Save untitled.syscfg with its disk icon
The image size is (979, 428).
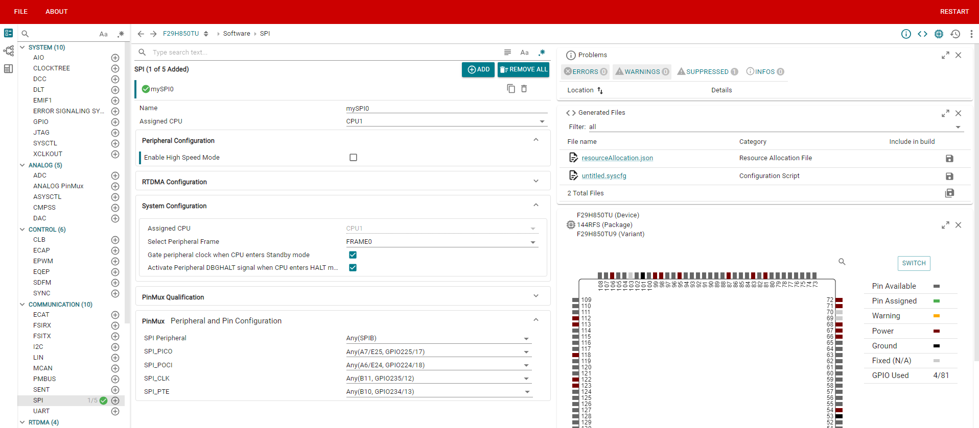(949, 177)
